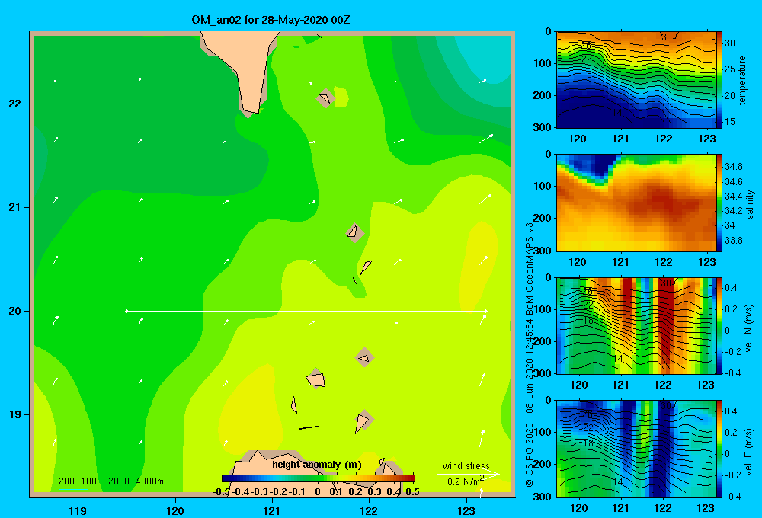This screenshot has height=518, width=762.
Task: Click the 4000m depth contour legend entry
Action: (x=149, y=481)
